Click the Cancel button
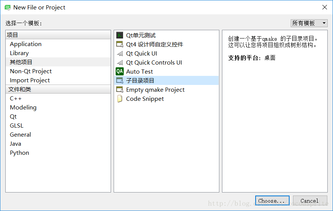 [310, 200]
